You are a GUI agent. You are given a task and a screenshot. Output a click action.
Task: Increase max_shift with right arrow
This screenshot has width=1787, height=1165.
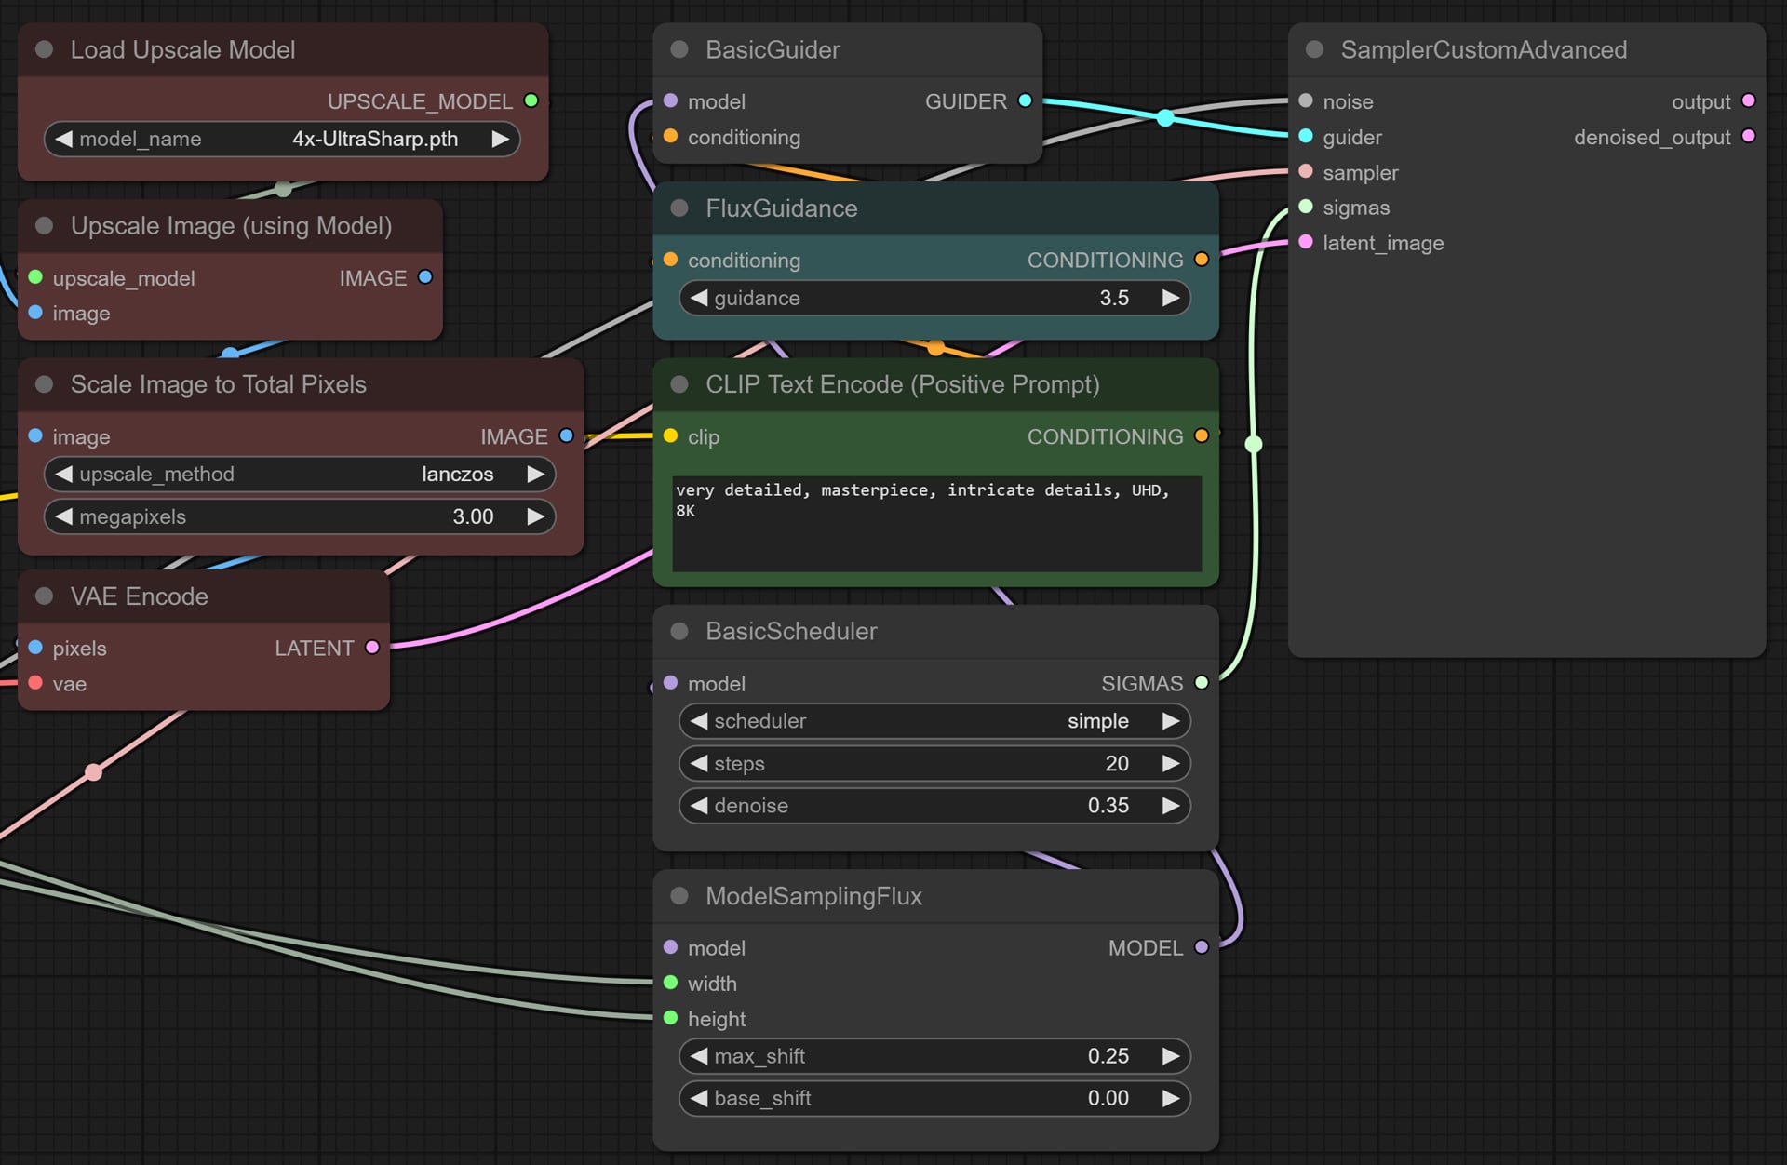(x=1171, y=1055)
